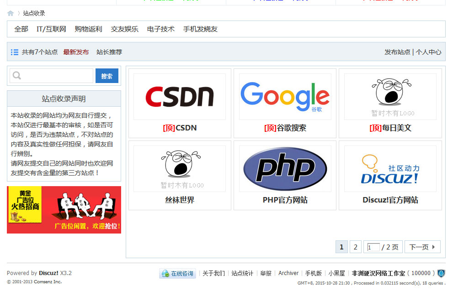Select the 电子技术 category
453x291 pixels.
[160, 29]
